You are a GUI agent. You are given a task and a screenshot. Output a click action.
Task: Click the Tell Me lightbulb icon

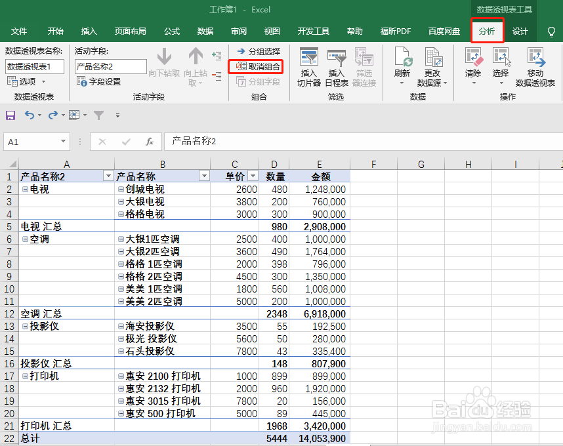point(551,31)
